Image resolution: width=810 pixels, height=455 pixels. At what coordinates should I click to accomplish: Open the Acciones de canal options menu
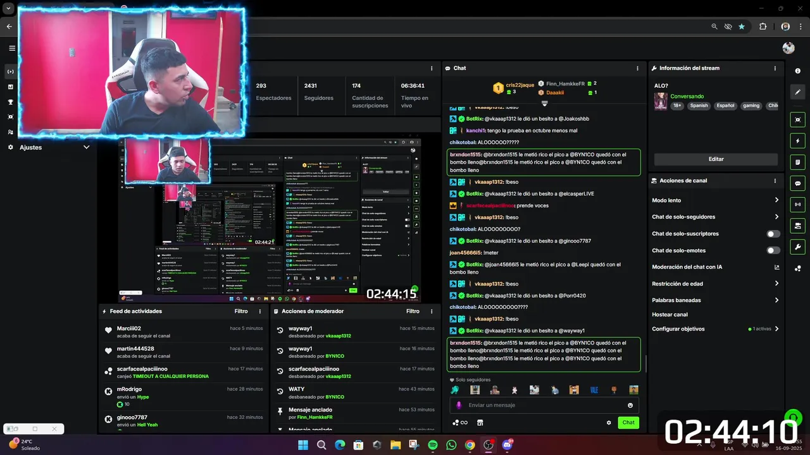[775, 181]
